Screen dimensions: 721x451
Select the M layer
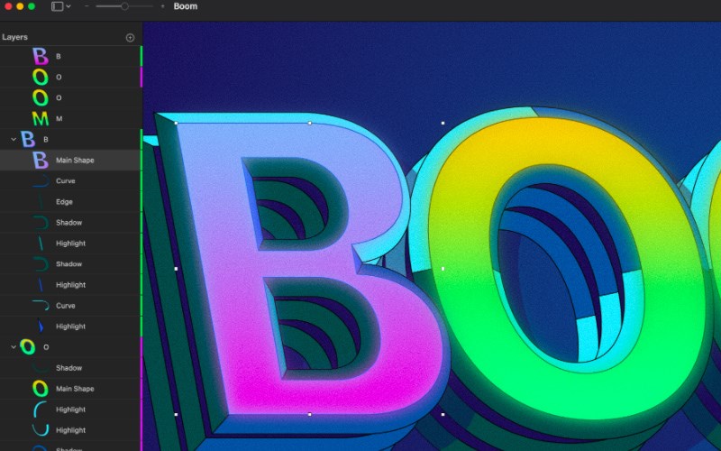click(x=71, y=118)
